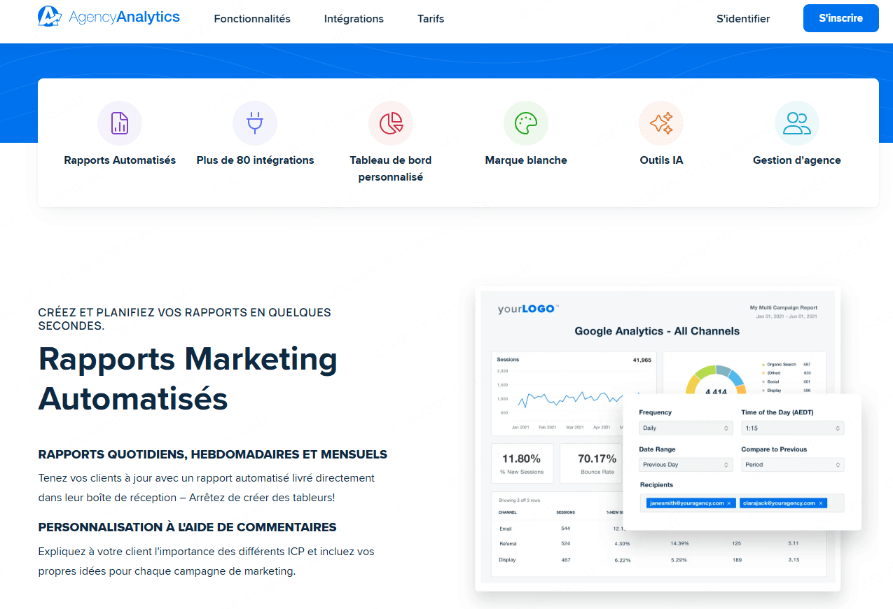The width and height of the screenshot is (893, 609).
Task: Click the clarajack@youragency.com recipient tag
Action: 784,503
